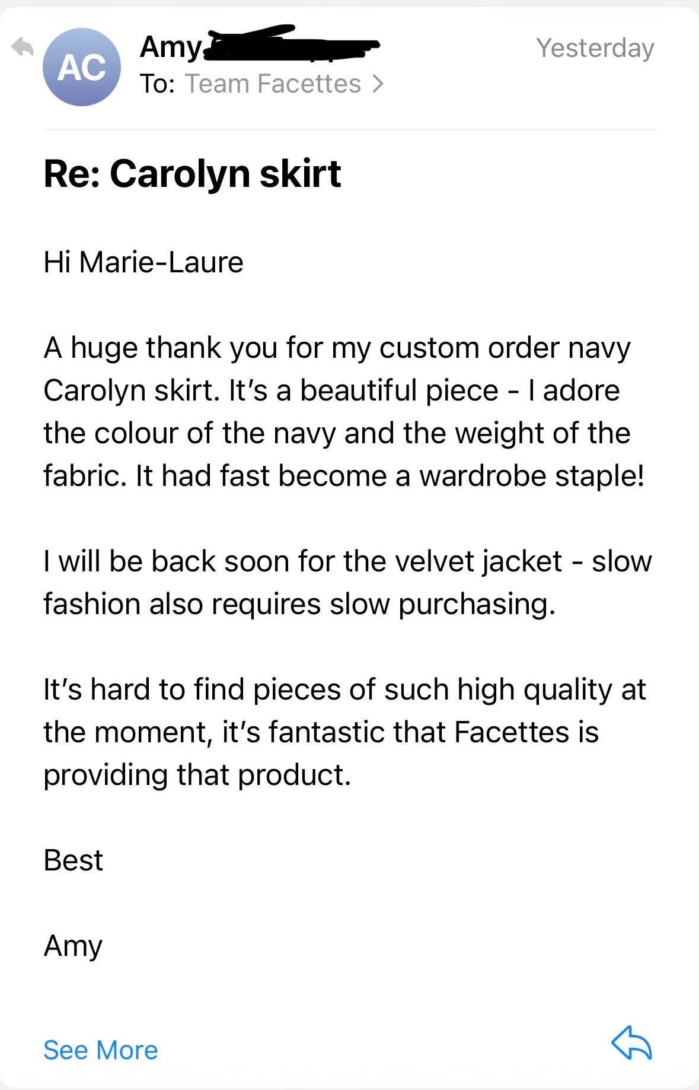Screen dimensions: 699x1090
Task: Tap the line 'providing that product.'
Action: point(197,775)
